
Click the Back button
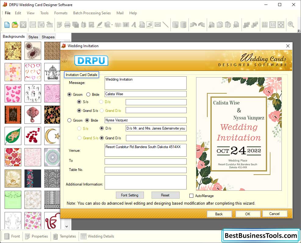click(219, 214)
